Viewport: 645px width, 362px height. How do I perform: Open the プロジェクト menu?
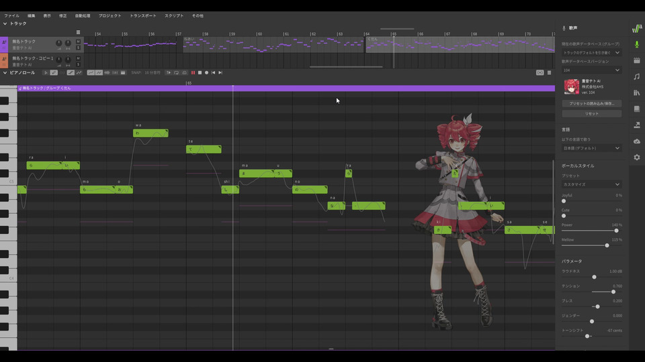pyautogui.click(x=110, y=15)
